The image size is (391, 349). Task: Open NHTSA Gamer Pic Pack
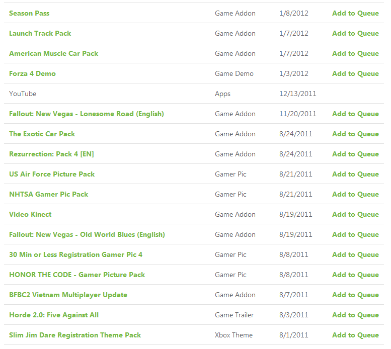click(49, 194)
